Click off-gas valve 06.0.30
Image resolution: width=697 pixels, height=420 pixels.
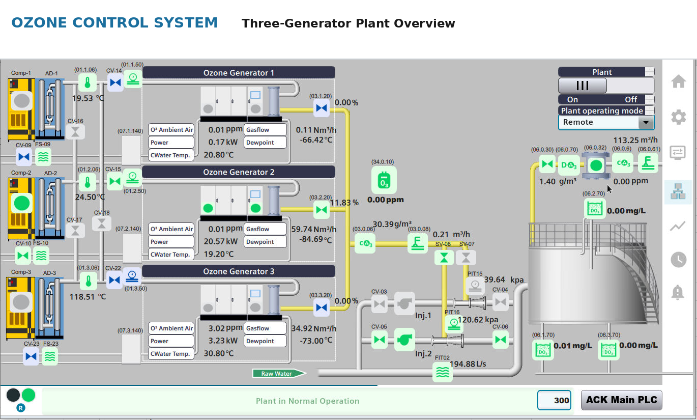tap(547, 164)
